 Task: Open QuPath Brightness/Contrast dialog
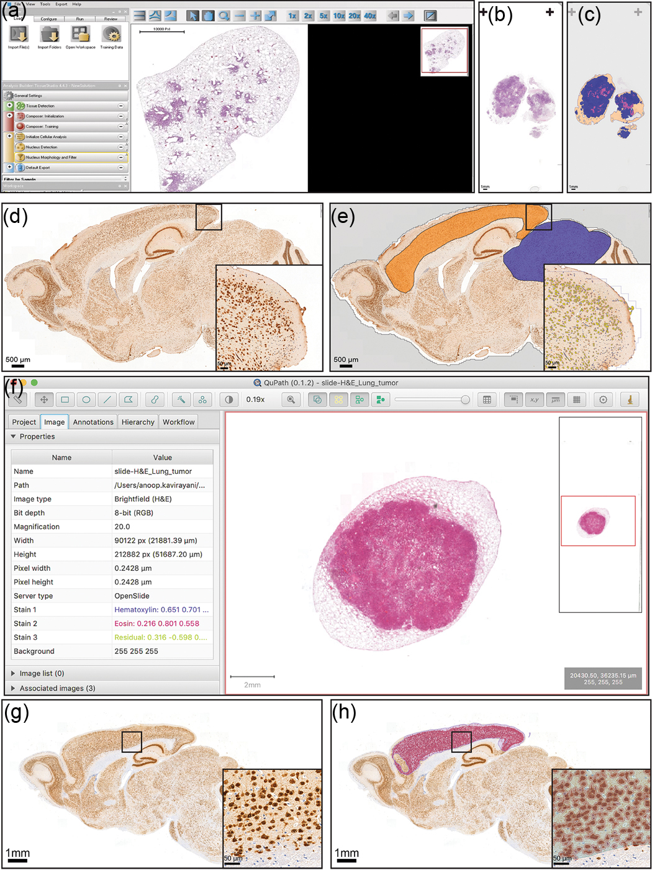229,399
